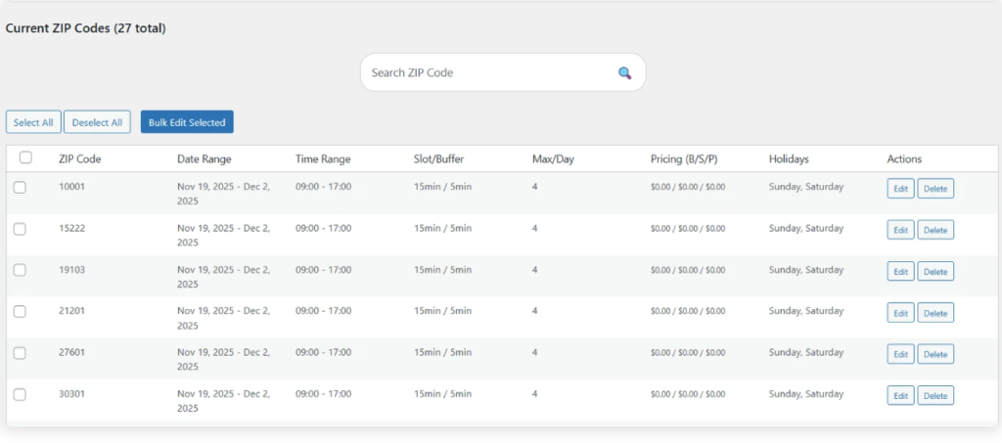Toggle the header select-all checkbox

coord(25,157)
